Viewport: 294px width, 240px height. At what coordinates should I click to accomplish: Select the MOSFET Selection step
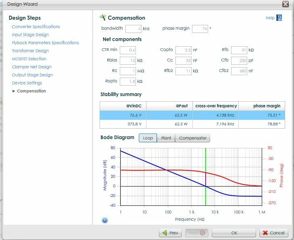coord(29,59)
